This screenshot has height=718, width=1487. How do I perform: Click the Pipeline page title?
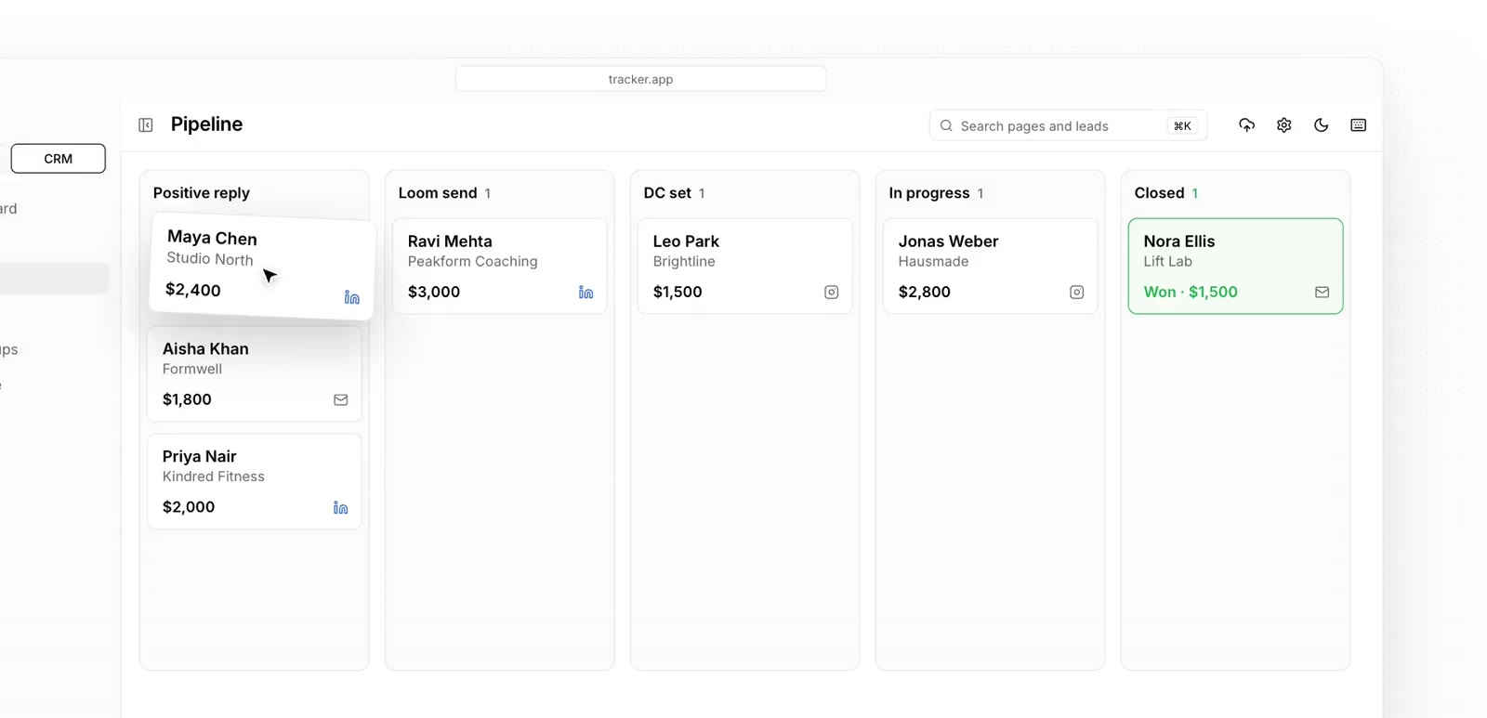[x=206, y=124]
